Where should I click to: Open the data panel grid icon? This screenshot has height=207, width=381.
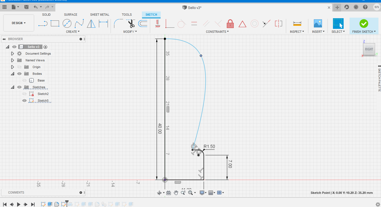[4, 7]
